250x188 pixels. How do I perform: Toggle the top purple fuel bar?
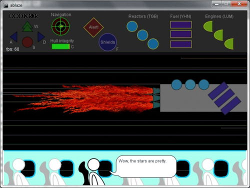(x=181, y=25)
